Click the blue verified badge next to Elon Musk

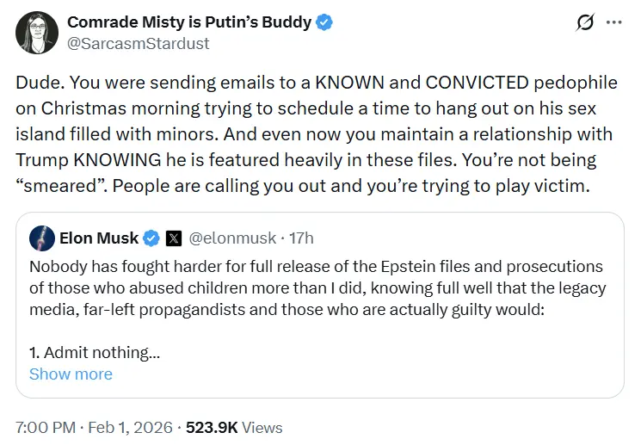[x=151, y=238]
